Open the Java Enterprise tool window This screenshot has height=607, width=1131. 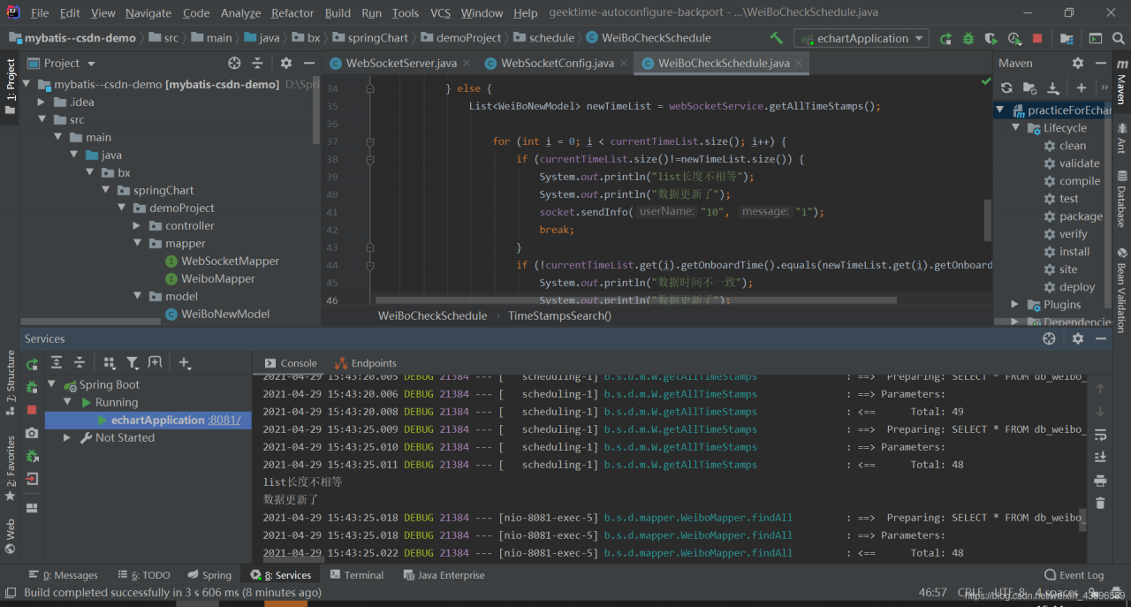444,575
